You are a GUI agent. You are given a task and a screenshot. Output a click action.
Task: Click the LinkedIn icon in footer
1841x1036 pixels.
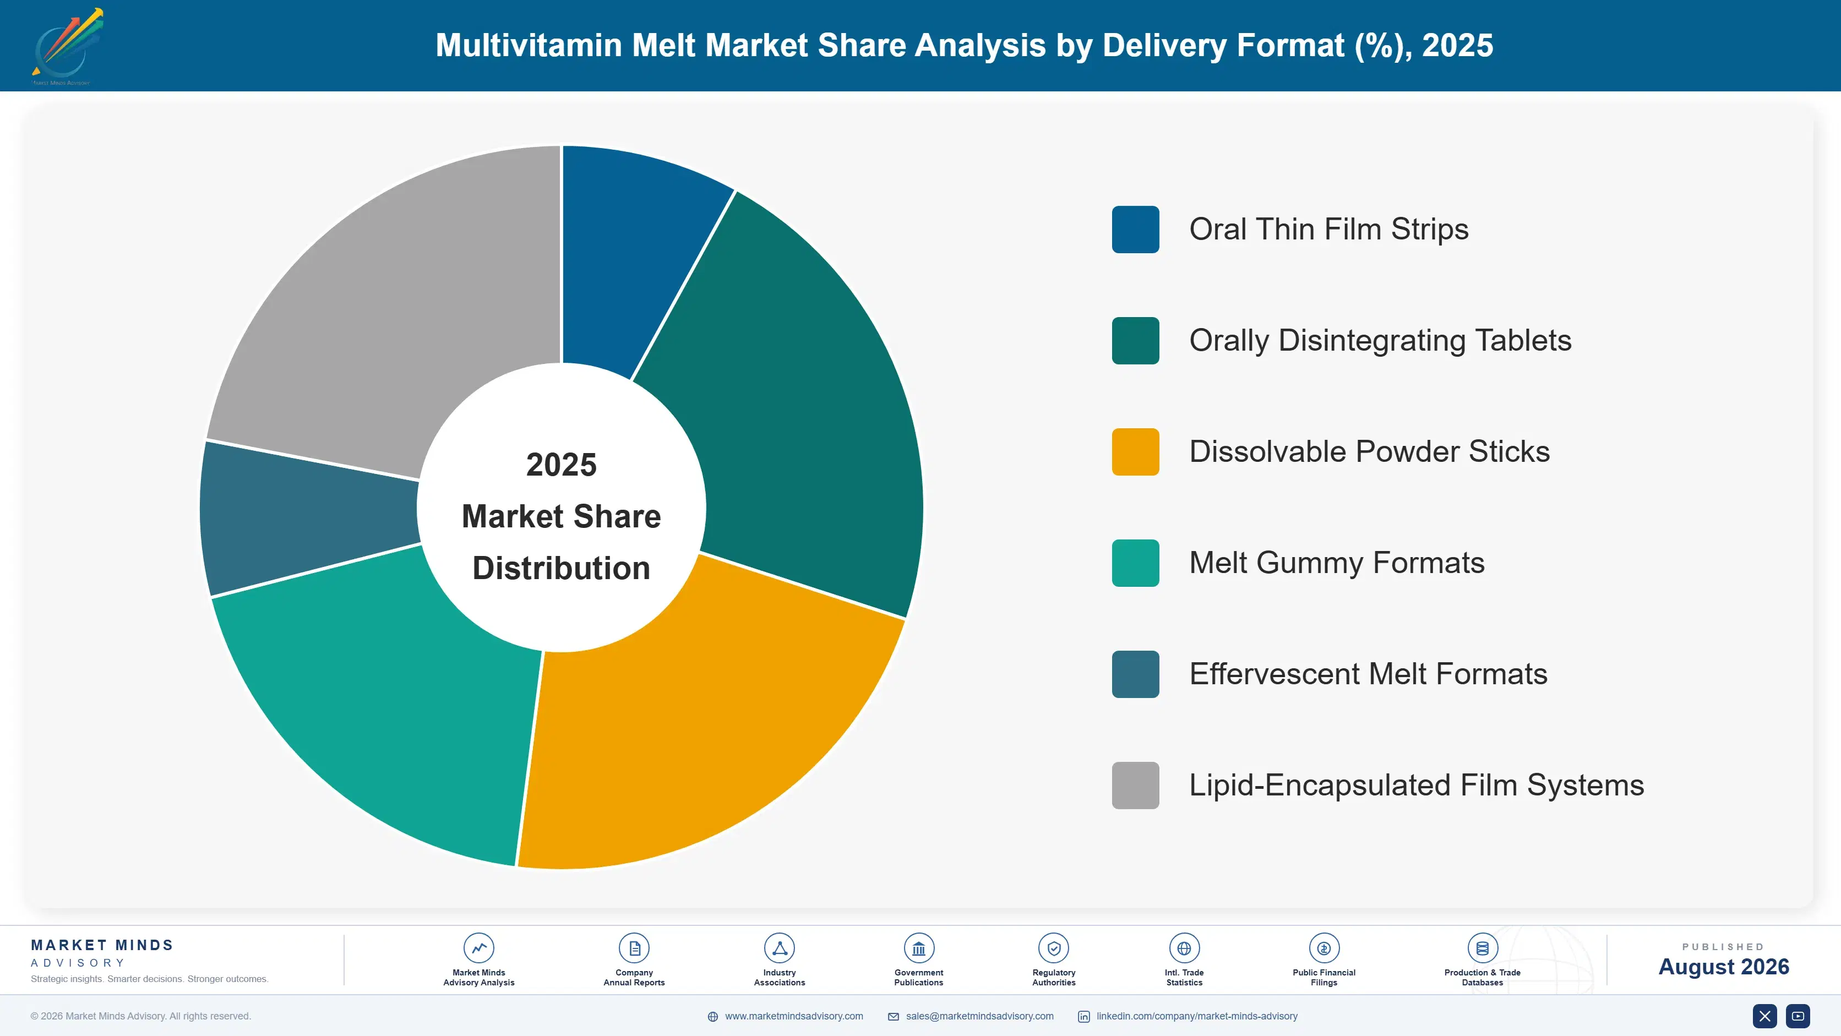point(1083,1017)
